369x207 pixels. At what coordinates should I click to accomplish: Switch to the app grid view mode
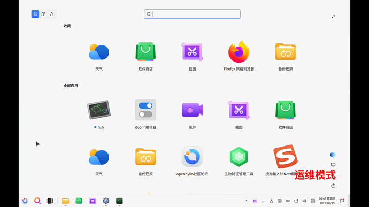35,14
